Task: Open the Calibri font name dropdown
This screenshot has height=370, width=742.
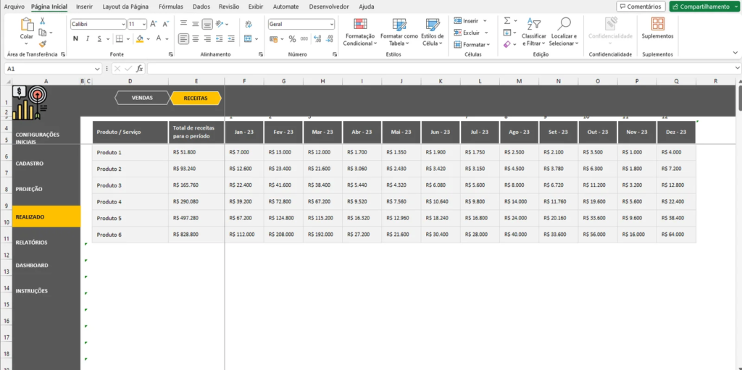Action: (122, 24)
